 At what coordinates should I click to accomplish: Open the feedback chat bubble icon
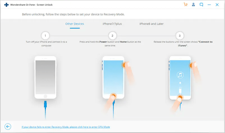pyautogui.click(x=201, y=5)
